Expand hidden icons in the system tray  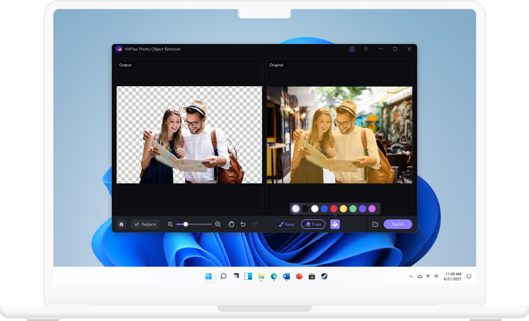[411, 276]
